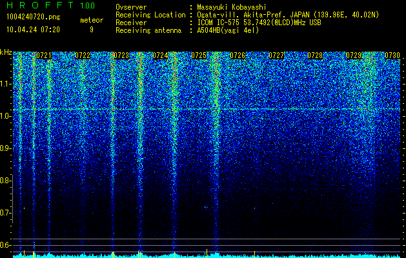Screen dimensions: 406x258
Task: Click the 0722 time label
Action: 83,55
